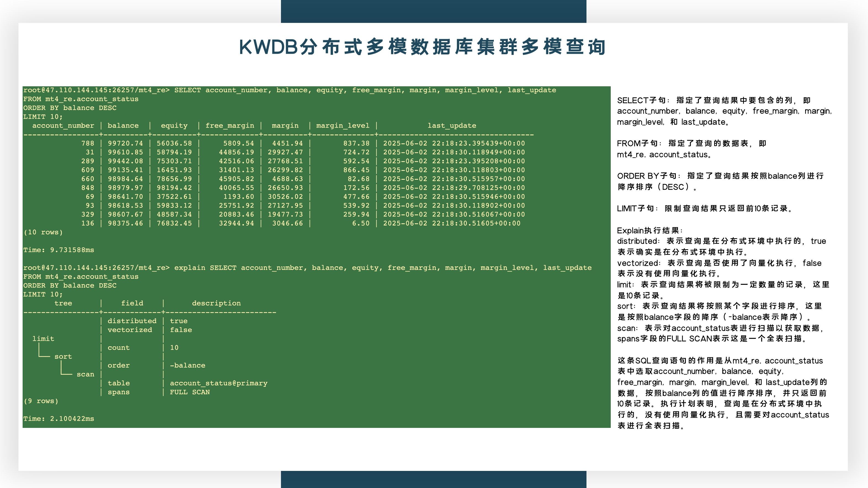This screenshot has width=868, height=488.
Task: Click the balance value 99135.41
Action: [x=125, y=170]
